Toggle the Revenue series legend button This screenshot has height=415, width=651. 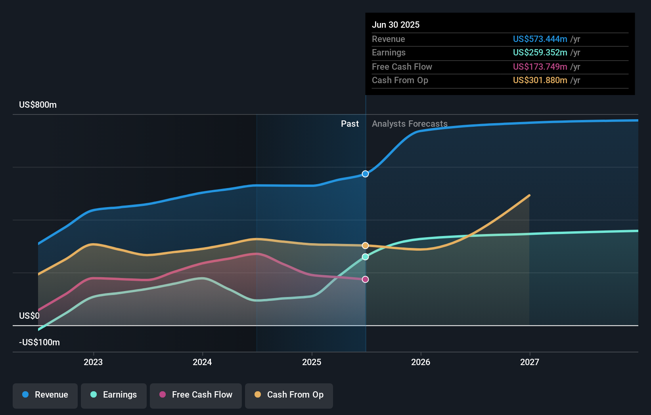45,395
